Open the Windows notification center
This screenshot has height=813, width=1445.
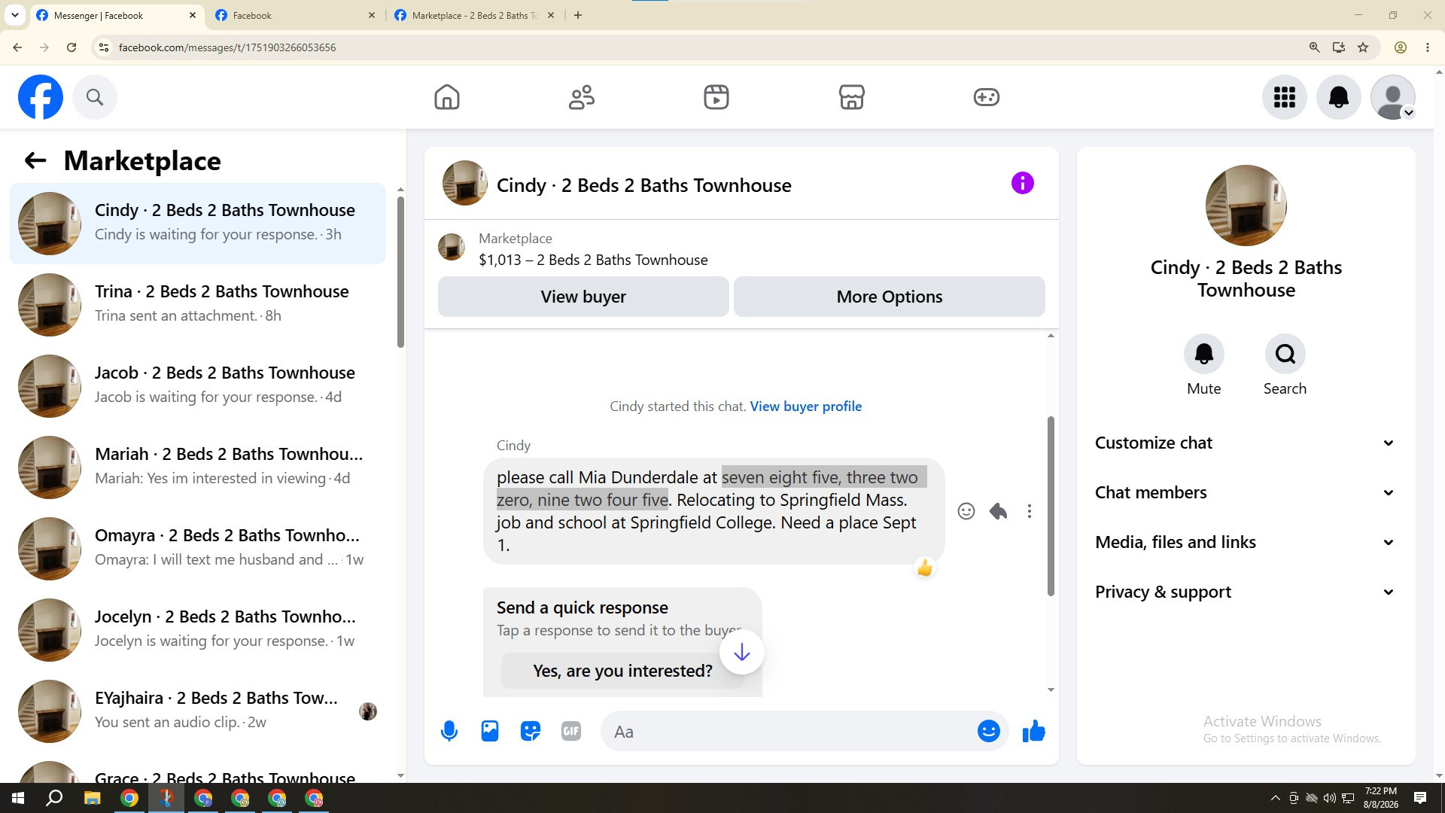click(1420, 798)
